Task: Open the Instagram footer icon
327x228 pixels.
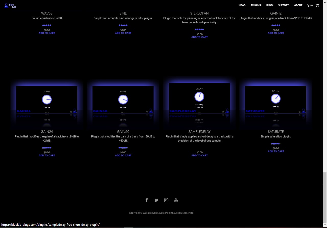Action: pos(166,200)
